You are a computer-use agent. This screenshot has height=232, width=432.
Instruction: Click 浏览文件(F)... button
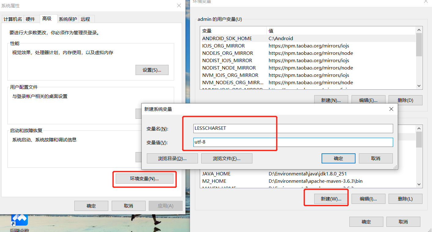click(227, 159)
